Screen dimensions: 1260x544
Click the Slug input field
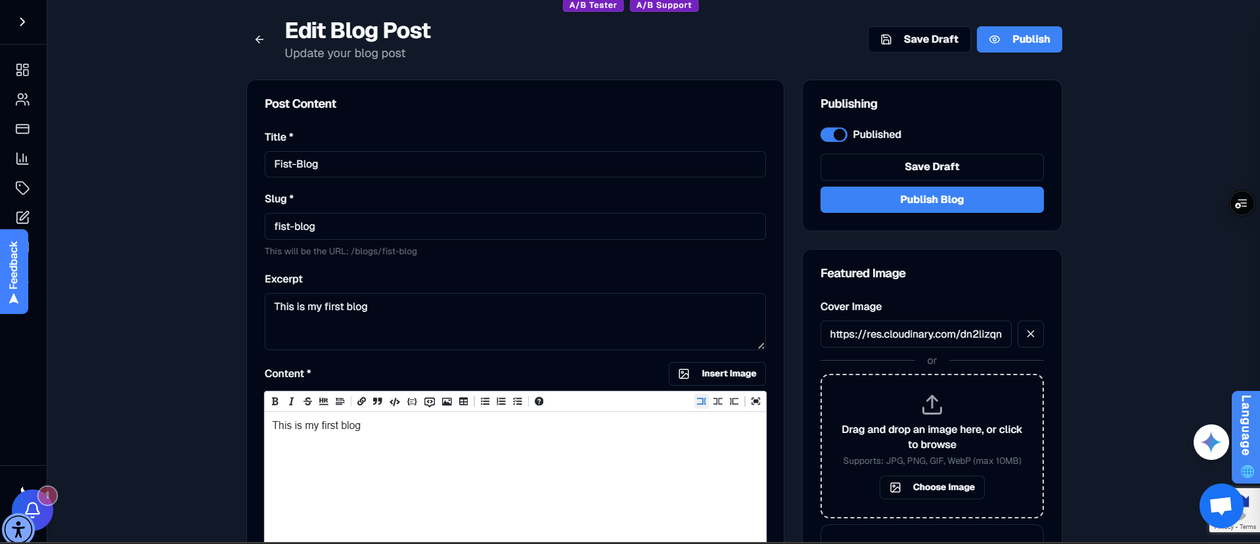[515, 226]
